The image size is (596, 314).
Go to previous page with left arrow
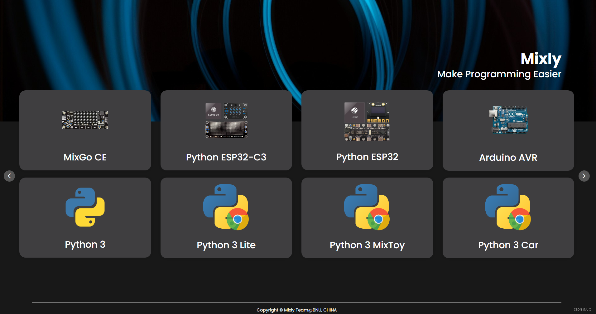9,176
